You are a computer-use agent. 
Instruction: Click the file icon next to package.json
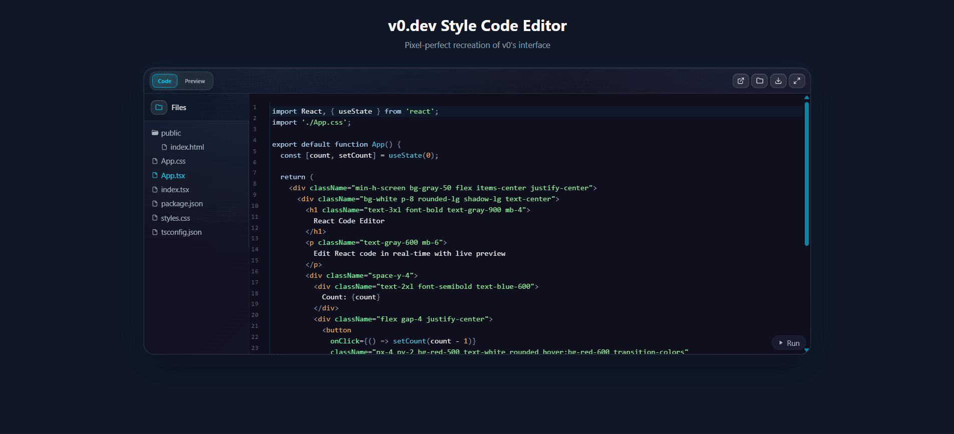pos(155,203)
